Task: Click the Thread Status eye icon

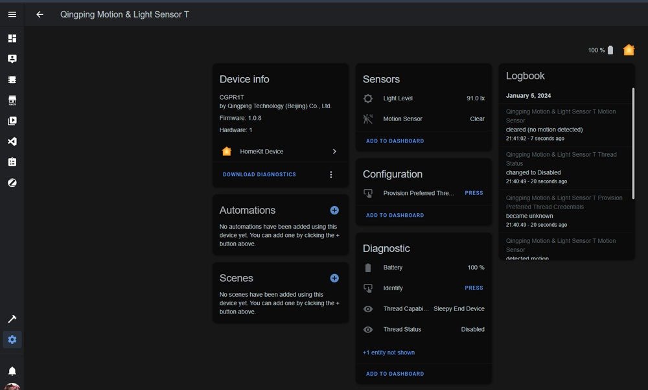Action: (x=368, y=329)
